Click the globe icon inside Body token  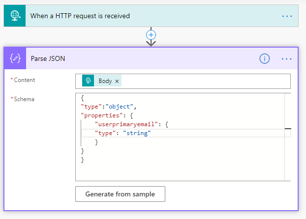pos(89,81)
